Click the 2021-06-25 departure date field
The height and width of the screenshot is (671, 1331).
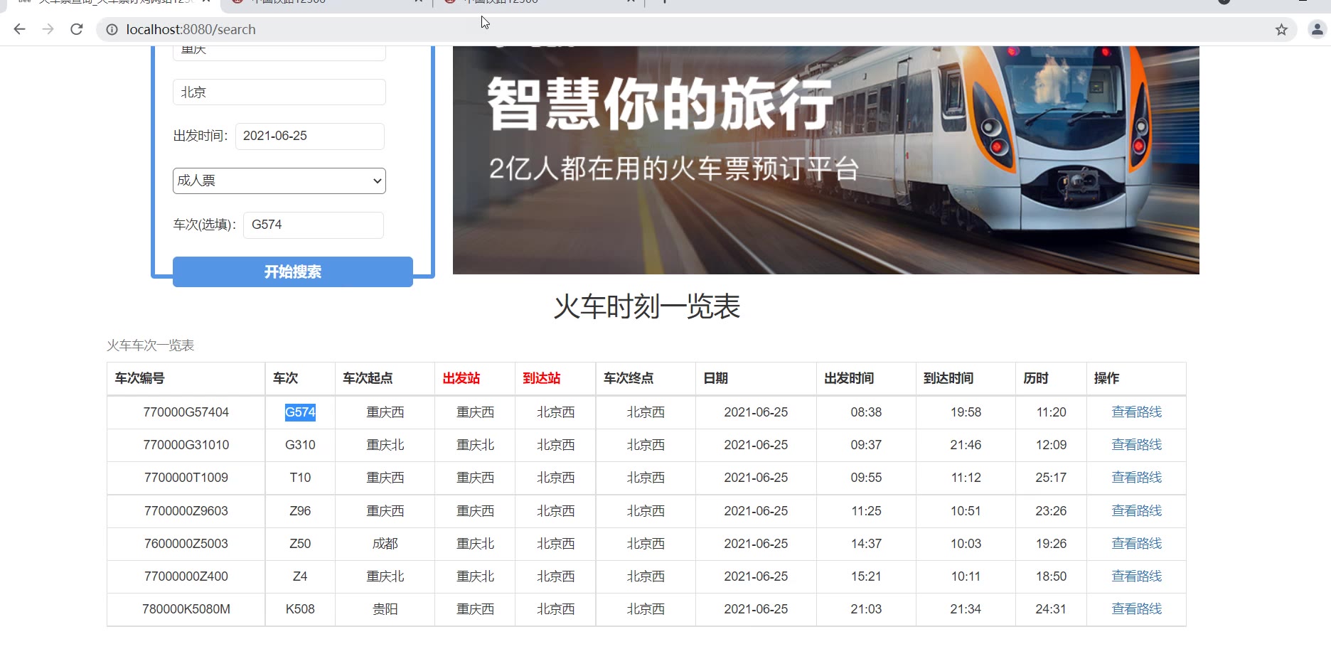[x=310, y=136]
